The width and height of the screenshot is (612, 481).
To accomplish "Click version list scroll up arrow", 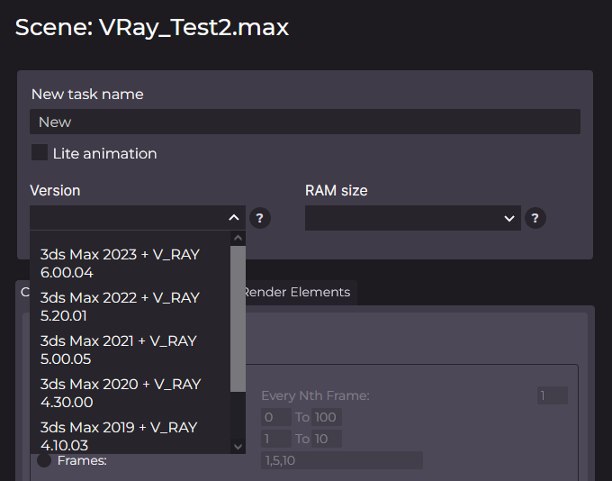I will pos(238,238).
